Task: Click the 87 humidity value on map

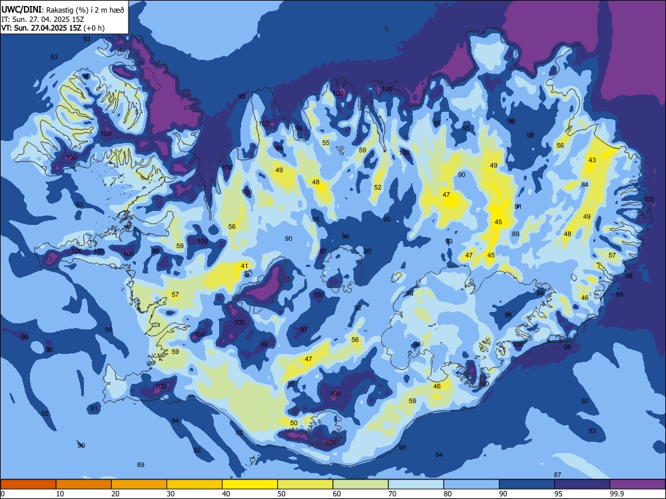Action: coord(557,475)
